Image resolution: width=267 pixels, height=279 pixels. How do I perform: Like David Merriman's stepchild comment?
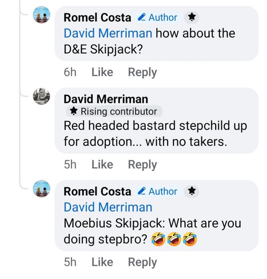tap(102, 164)
